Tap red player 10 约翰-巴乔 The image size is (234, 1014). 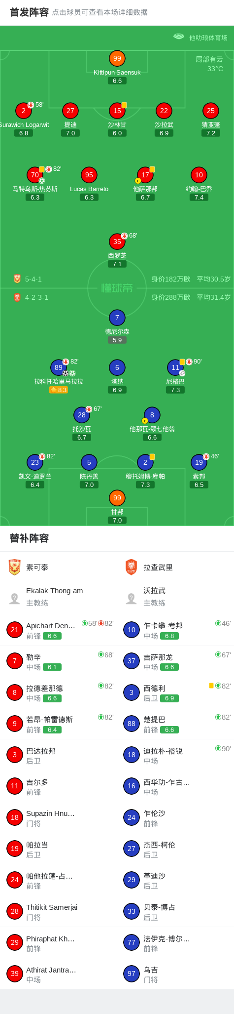tap(199, 175)
